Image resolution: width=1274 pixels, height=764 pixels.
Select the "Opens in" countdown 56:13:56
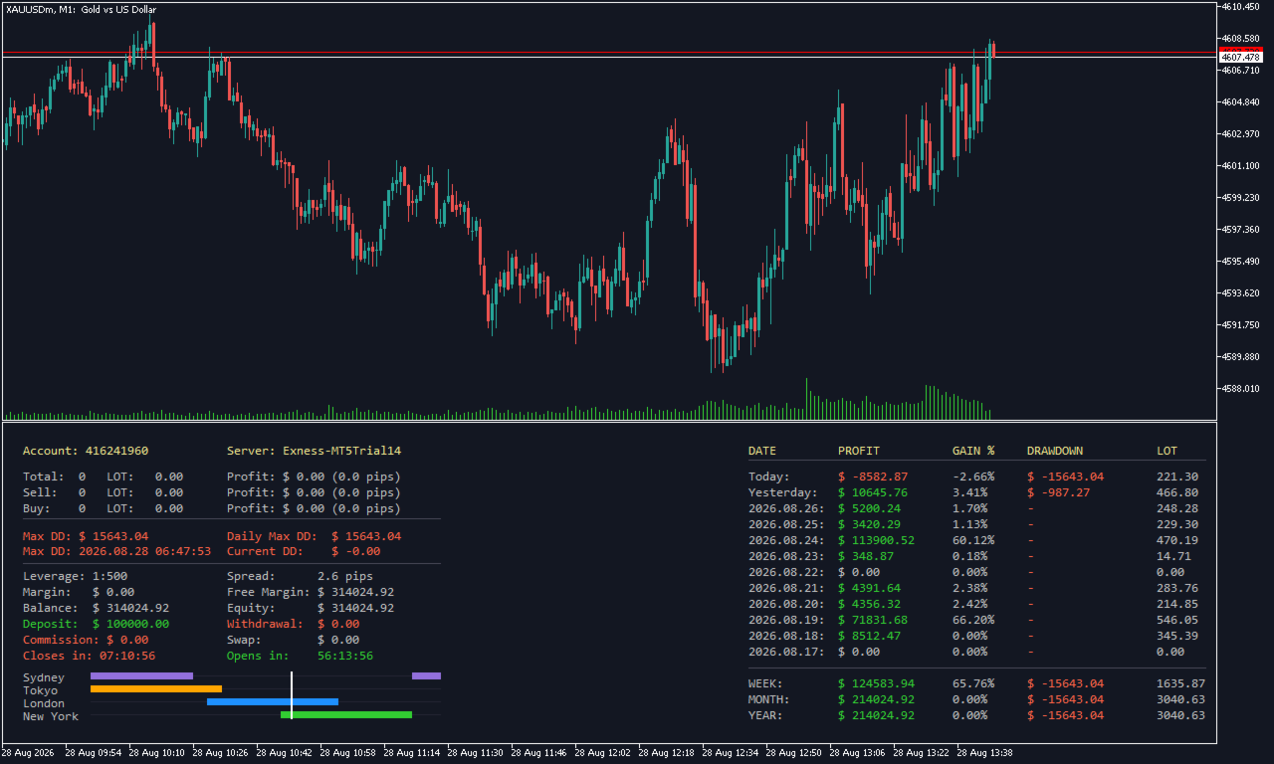coord(345,656)
